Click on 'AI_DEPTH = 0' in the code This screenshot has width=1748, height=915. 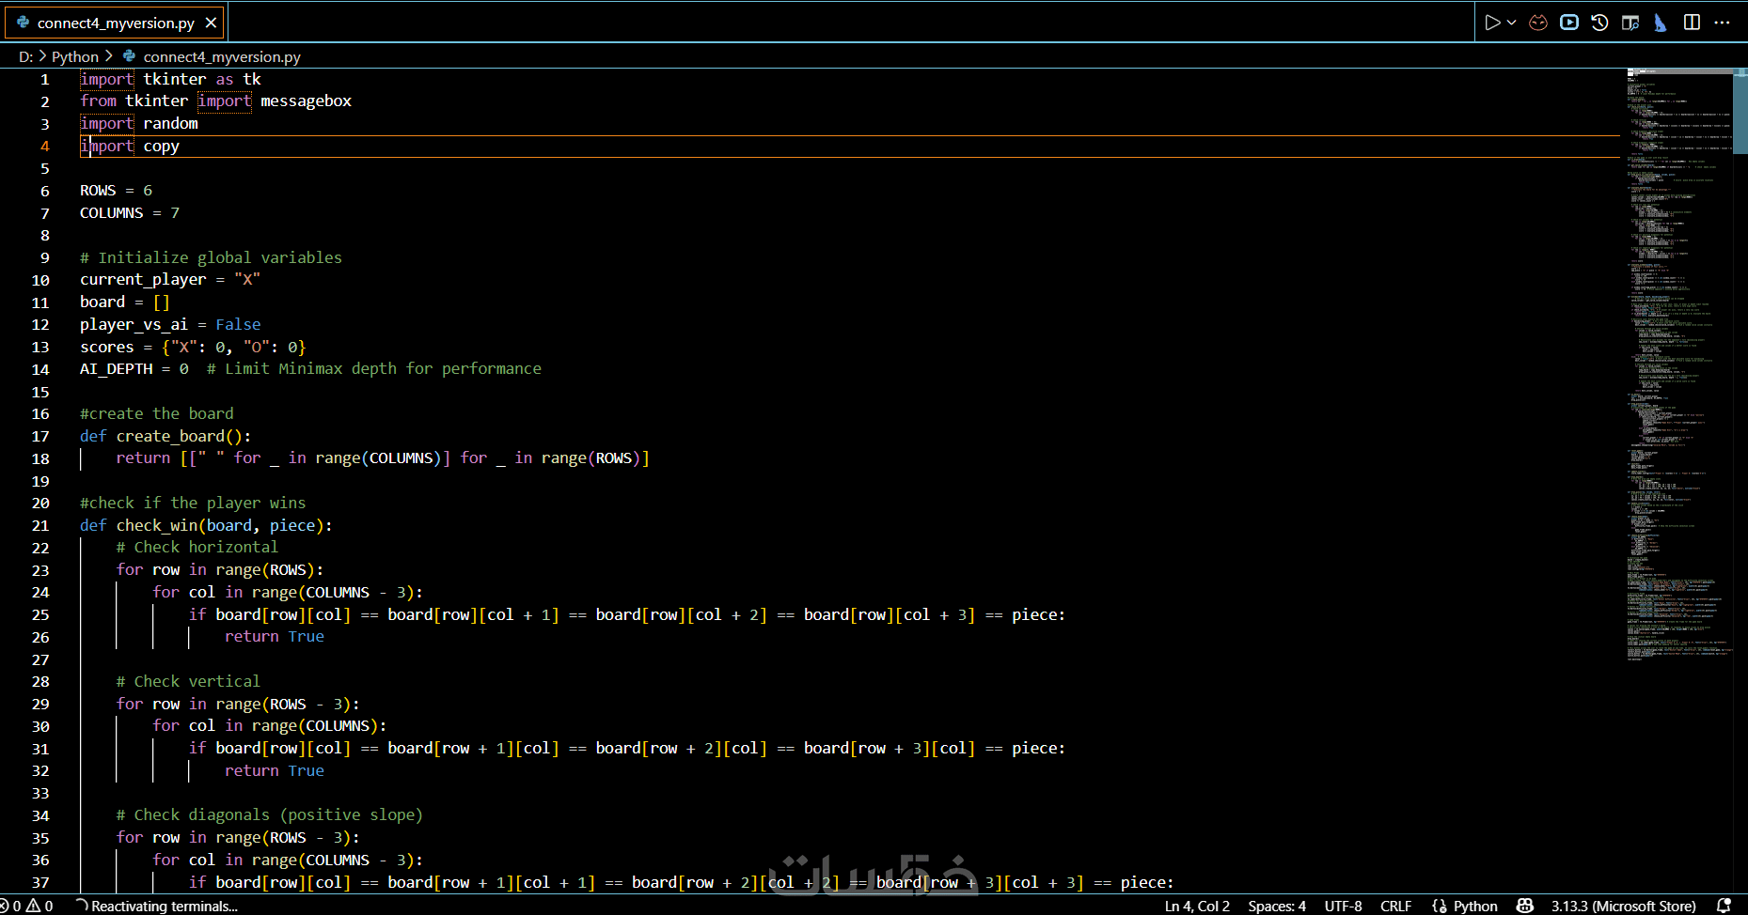click(x=134, y=369)
